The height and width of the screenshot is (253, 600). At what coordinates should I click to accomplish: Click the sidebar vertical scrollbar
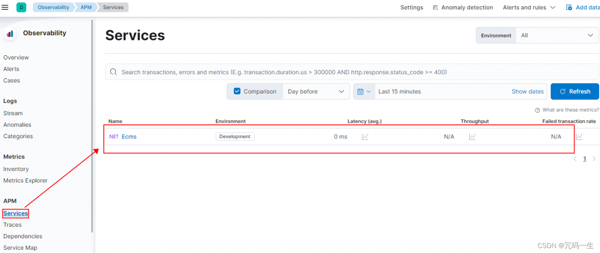pos(92,126)
